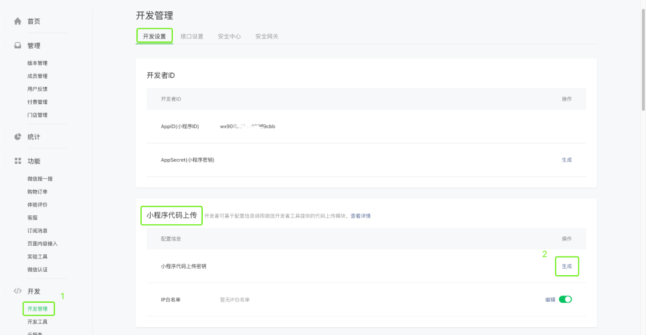Select 统计 in the sidebar
This screenshot has height=335, width=646.
(x=33, y=137)
